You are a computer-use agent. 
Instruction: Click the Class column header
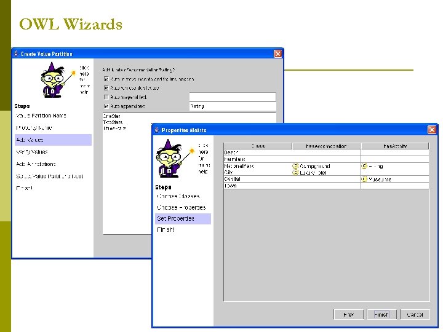point(258,146)
